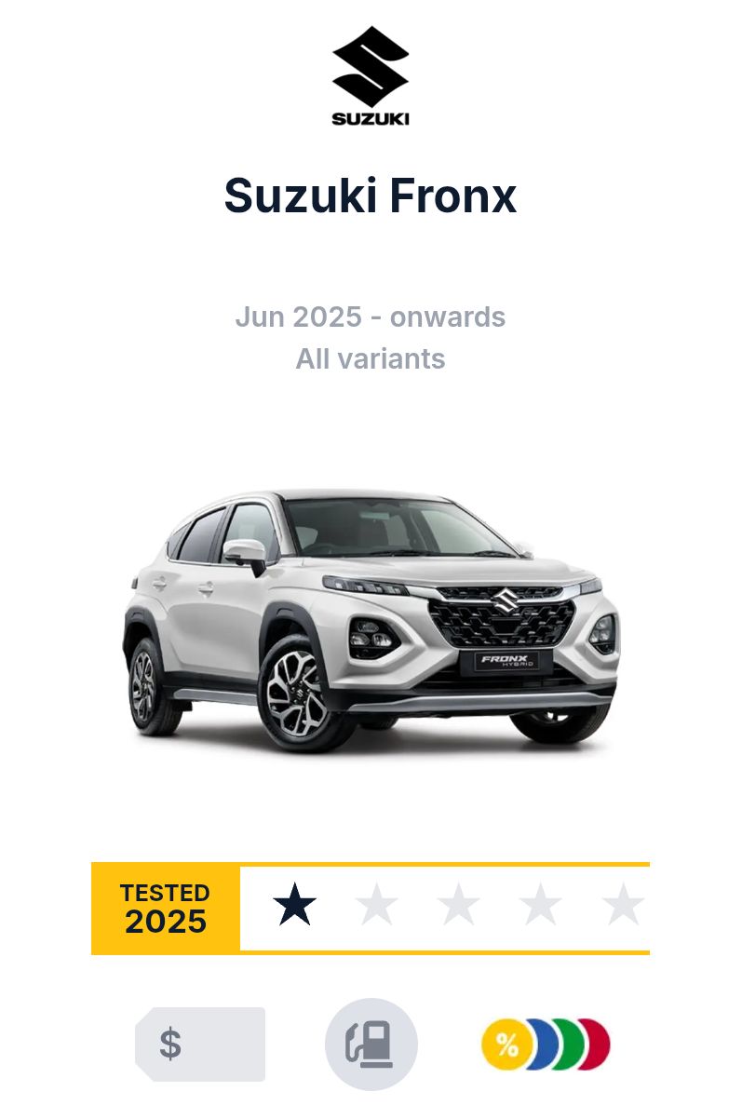Select the fifth grey rating star
The width and height of the screenshot is (742, 1105).
click(624, 904)
